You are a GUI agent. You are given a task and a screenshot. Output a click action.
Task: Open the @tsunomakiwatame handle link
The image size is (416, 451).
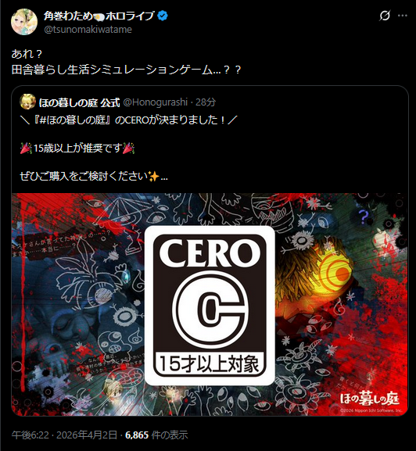point(88,30)
